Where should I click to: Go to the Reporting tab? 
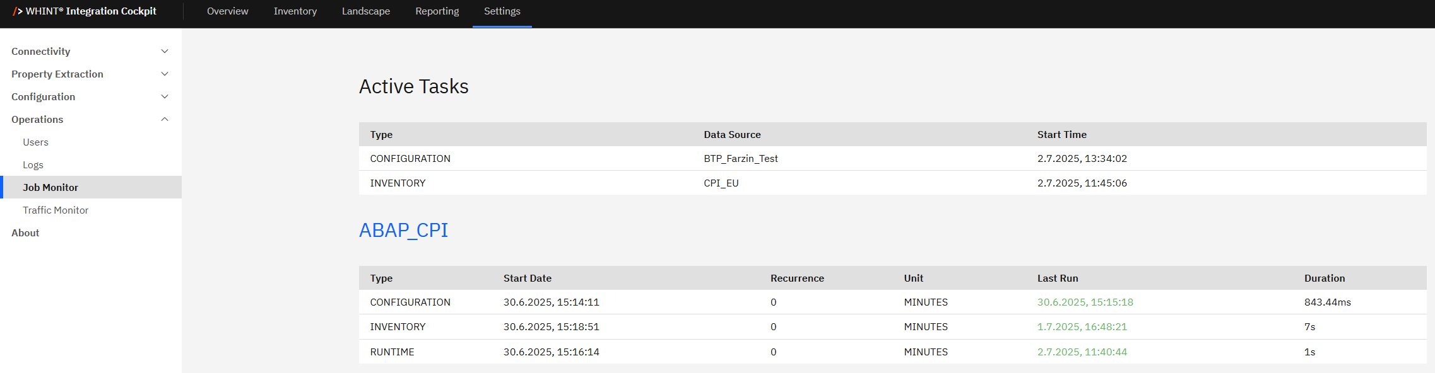coord(437,11)
